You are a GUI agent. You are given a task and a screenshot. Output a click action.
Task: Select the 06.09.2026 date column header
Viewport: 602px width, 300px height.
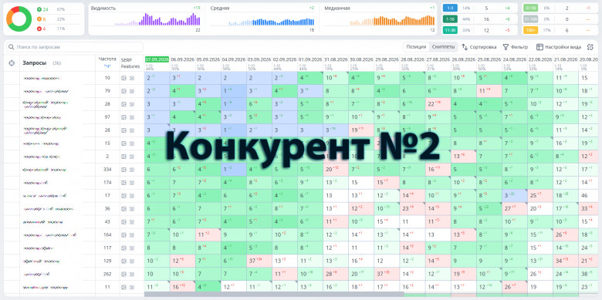pos(182,60)
